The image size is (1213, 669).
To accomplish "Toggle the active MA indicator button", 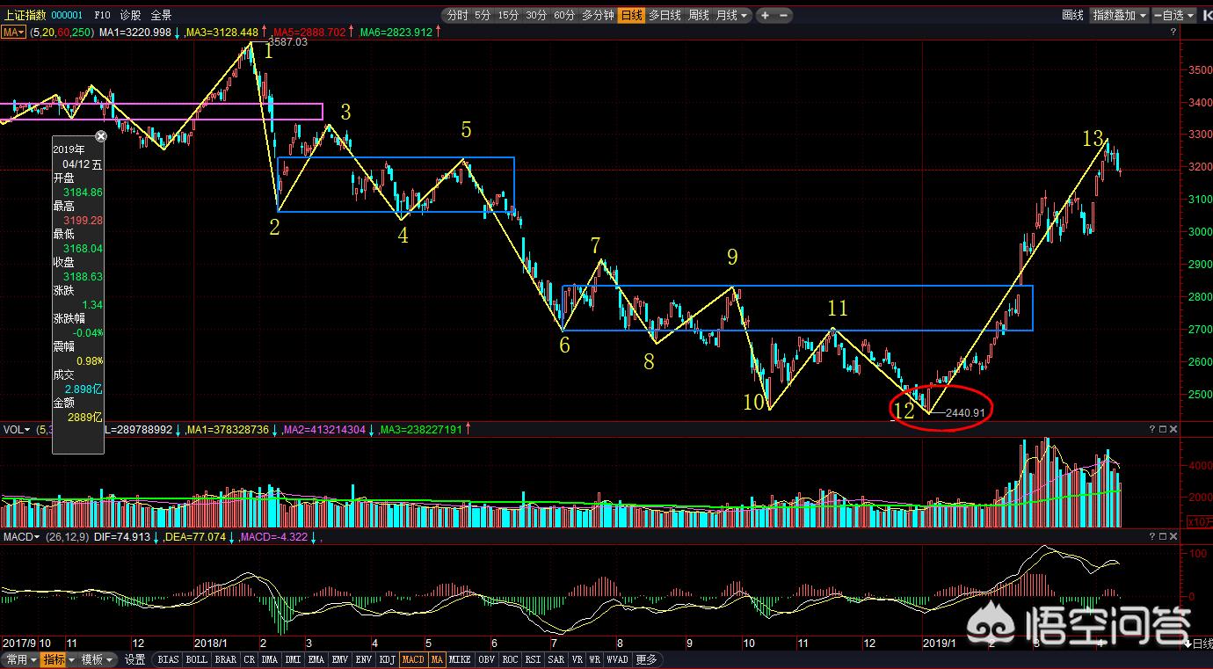I will click(437, 659).
